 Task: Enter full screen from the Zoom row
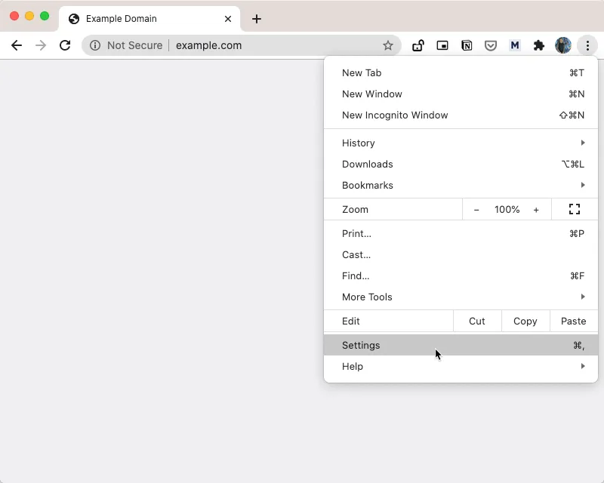(575, 209)
